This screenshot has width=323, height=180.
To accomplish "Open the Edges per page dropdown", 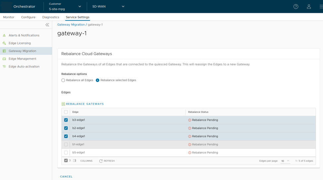I will point(285,161).
